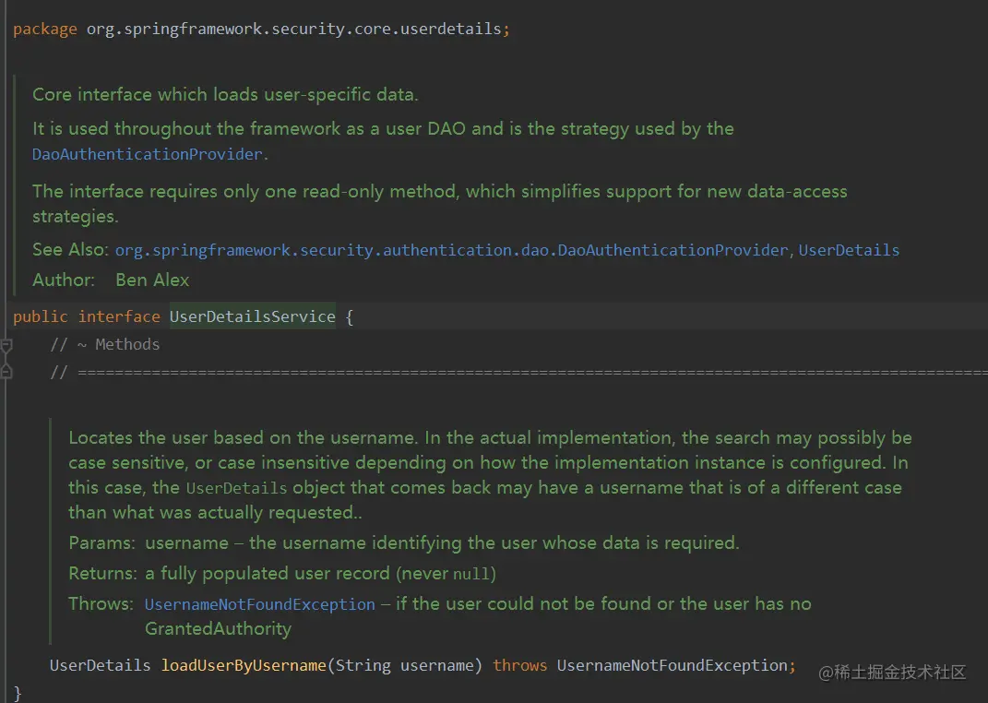This screenshot has width=988, height=703.
Task: Click the 'package' keyword on first line
Action: tap(44, 29)
